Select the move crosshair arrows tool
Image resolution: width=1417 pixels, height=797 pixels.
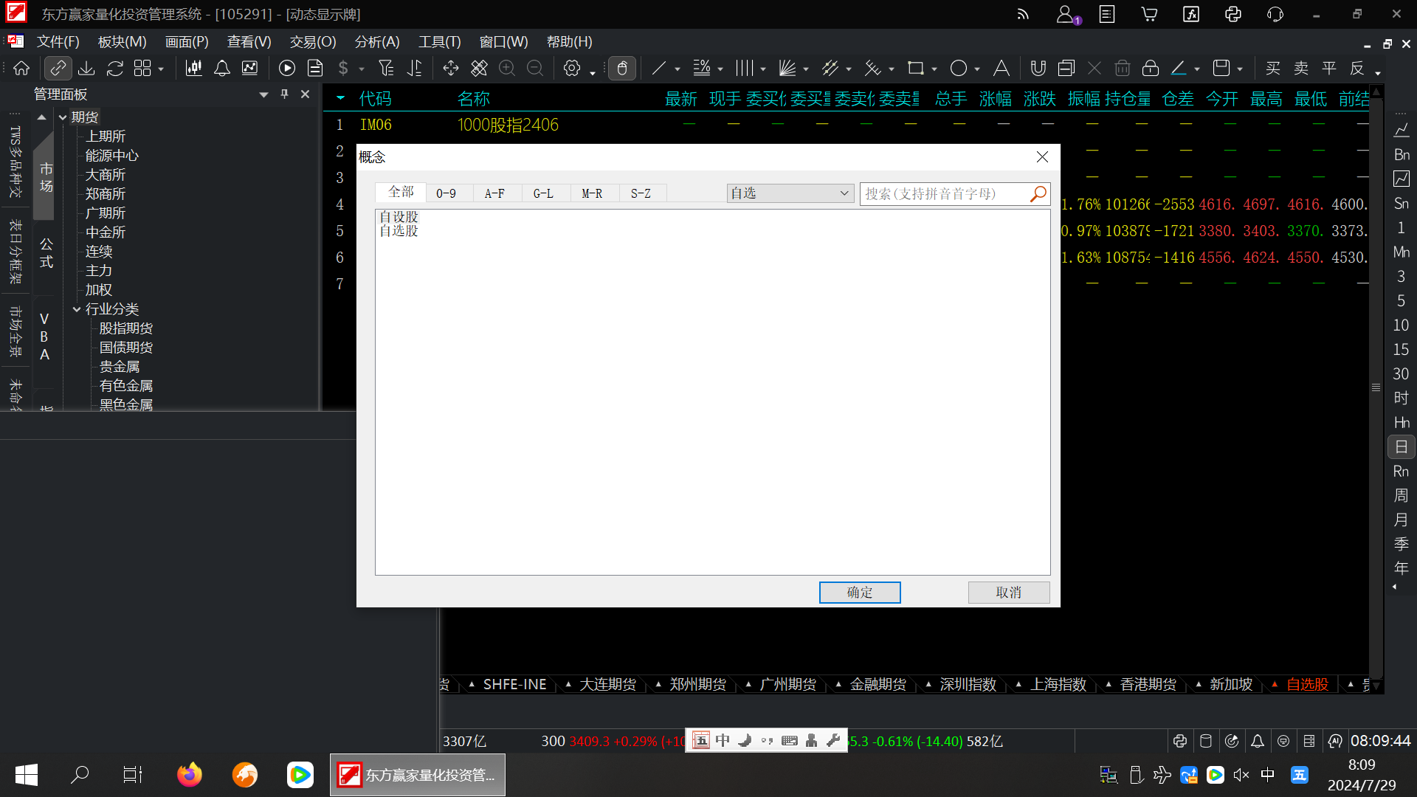pos(451,69)
